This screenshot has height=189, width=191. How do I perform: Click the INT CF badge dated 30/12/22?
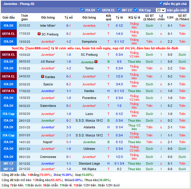pos(8,163)
